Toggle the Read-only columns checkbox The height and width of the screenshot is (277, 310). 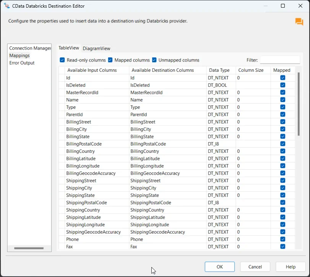pos(62,60)
